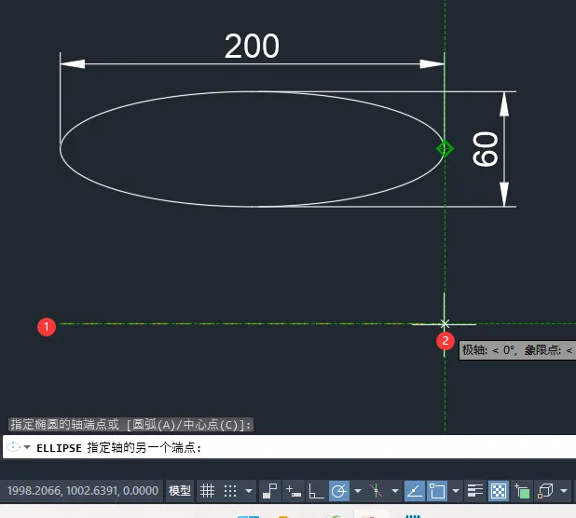Viewport: 576px width, 518px height.
Task: Toggle ortho mode icon
Action: tap(316, 491)
